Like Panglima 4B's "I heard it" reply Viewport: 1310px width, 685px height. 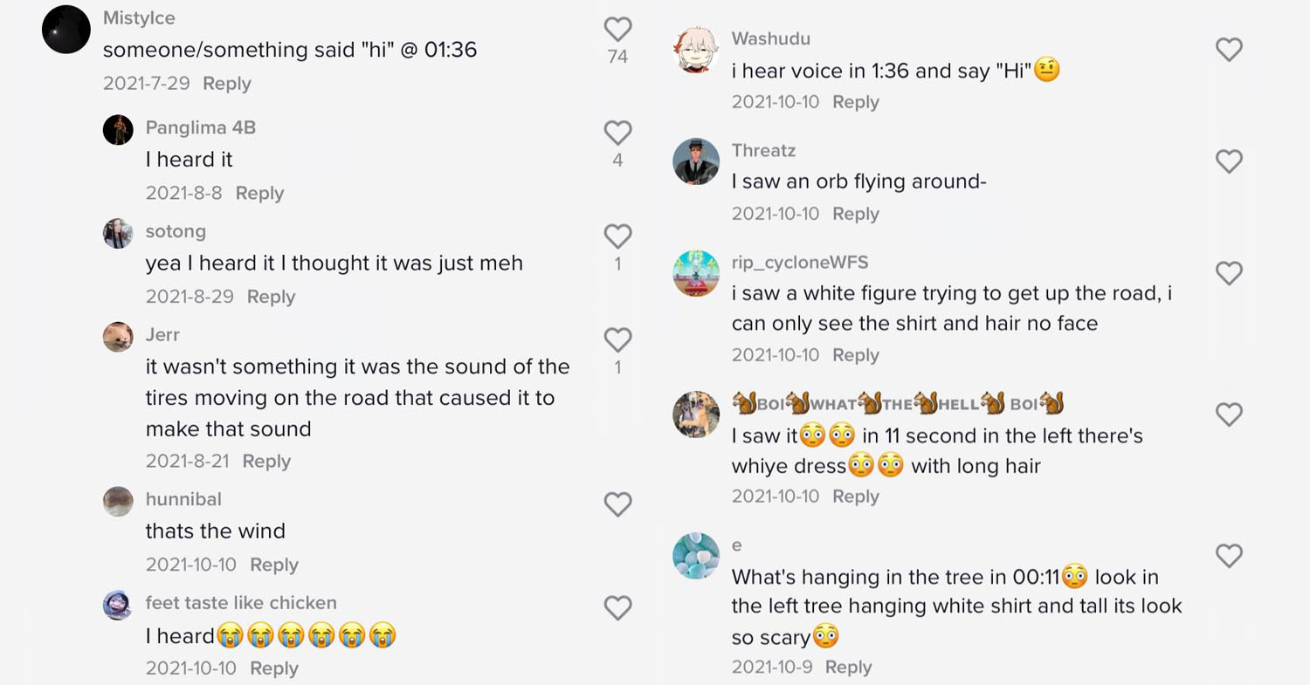(617, 134)
